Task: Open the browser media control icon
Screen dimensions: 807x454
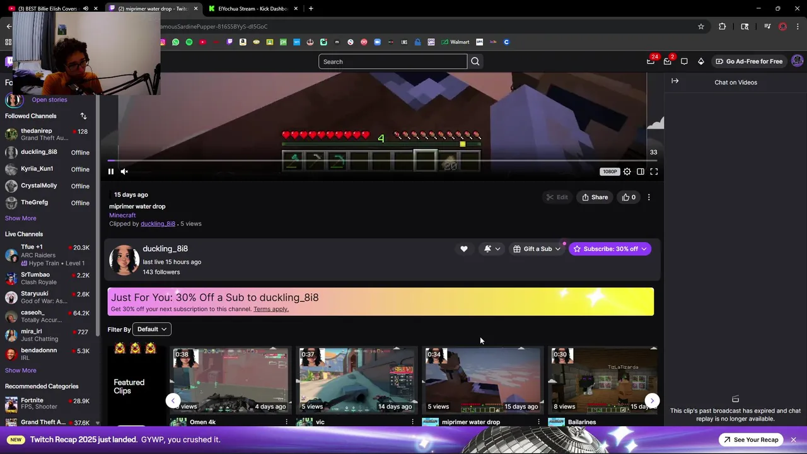Action: [x=767, y=26]
